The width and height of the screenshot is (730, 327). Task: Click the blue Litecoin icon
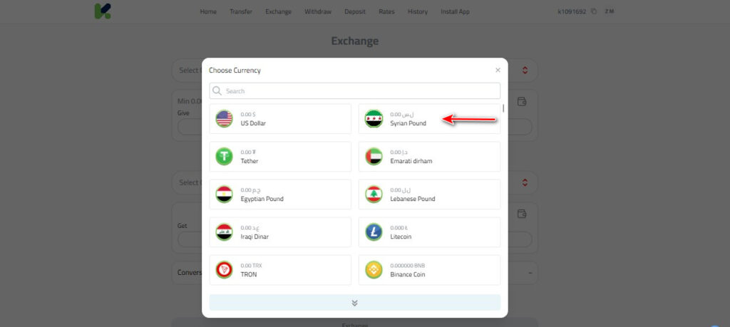(x=374, y=232)
